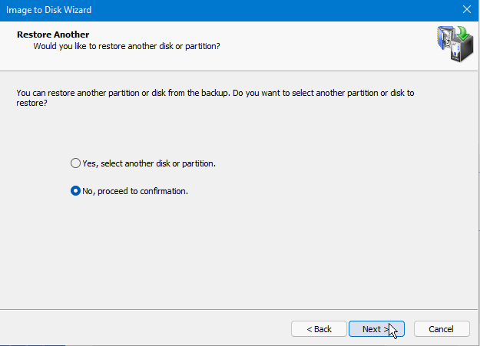The width and height of the screenshot is (480, 346).
Task: Close the Image to Disk Wizard window
Action: tap(467, 11)
